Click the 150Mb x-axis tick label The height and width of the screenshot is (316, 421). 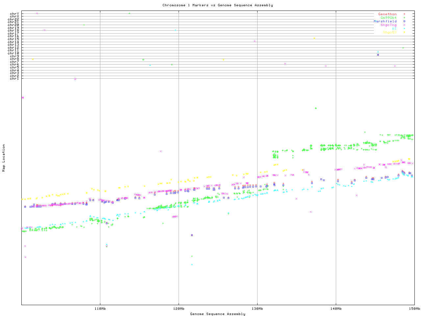pyautogui.click(x=414, y=309)
